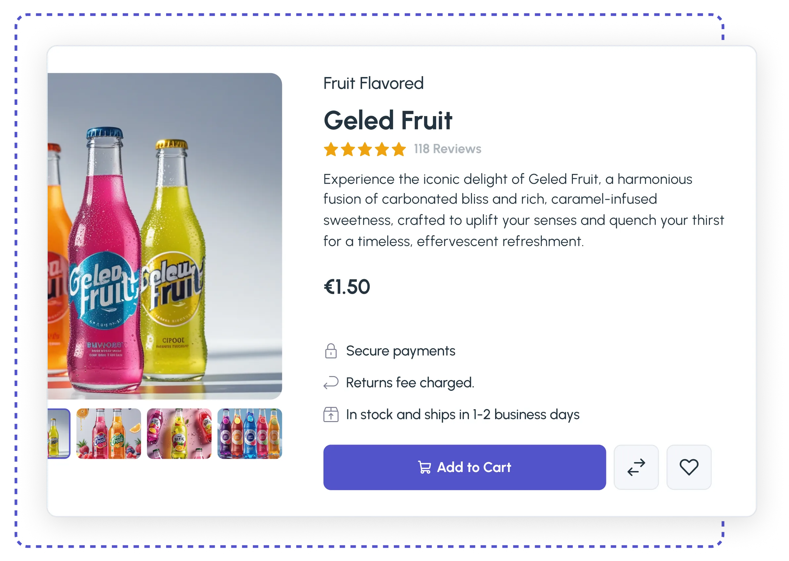Click the shipping box icon
The height and width of the screenshot is (561, 789).
pos(331,414)
